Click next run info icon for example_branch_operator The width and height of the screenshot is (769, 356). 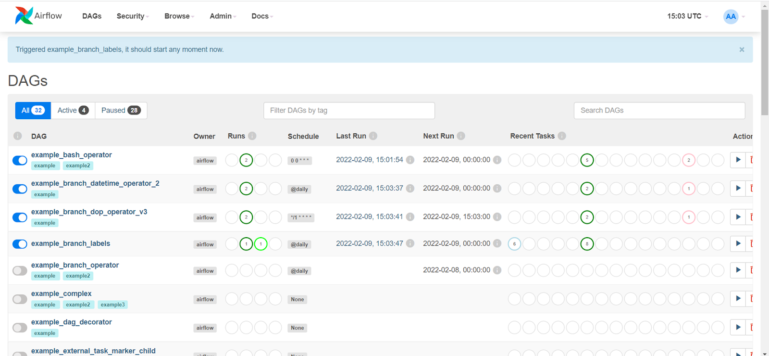(x=497, y=270)
